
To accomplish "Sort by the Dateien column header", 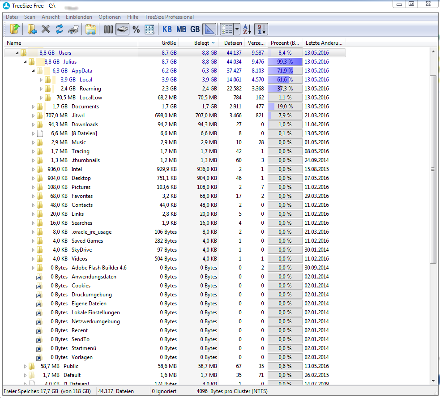I will pos(231,43).
